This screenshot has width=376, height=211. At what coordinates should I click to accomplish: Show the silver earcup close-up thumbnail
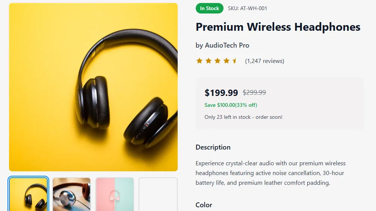pyautogui.click(x=72, y=194)
